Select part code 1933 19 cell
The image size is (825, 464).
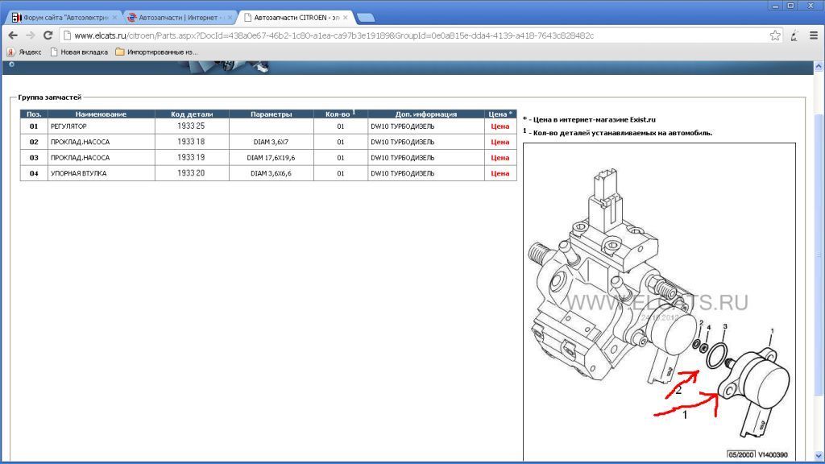click(x=192, y=158)
